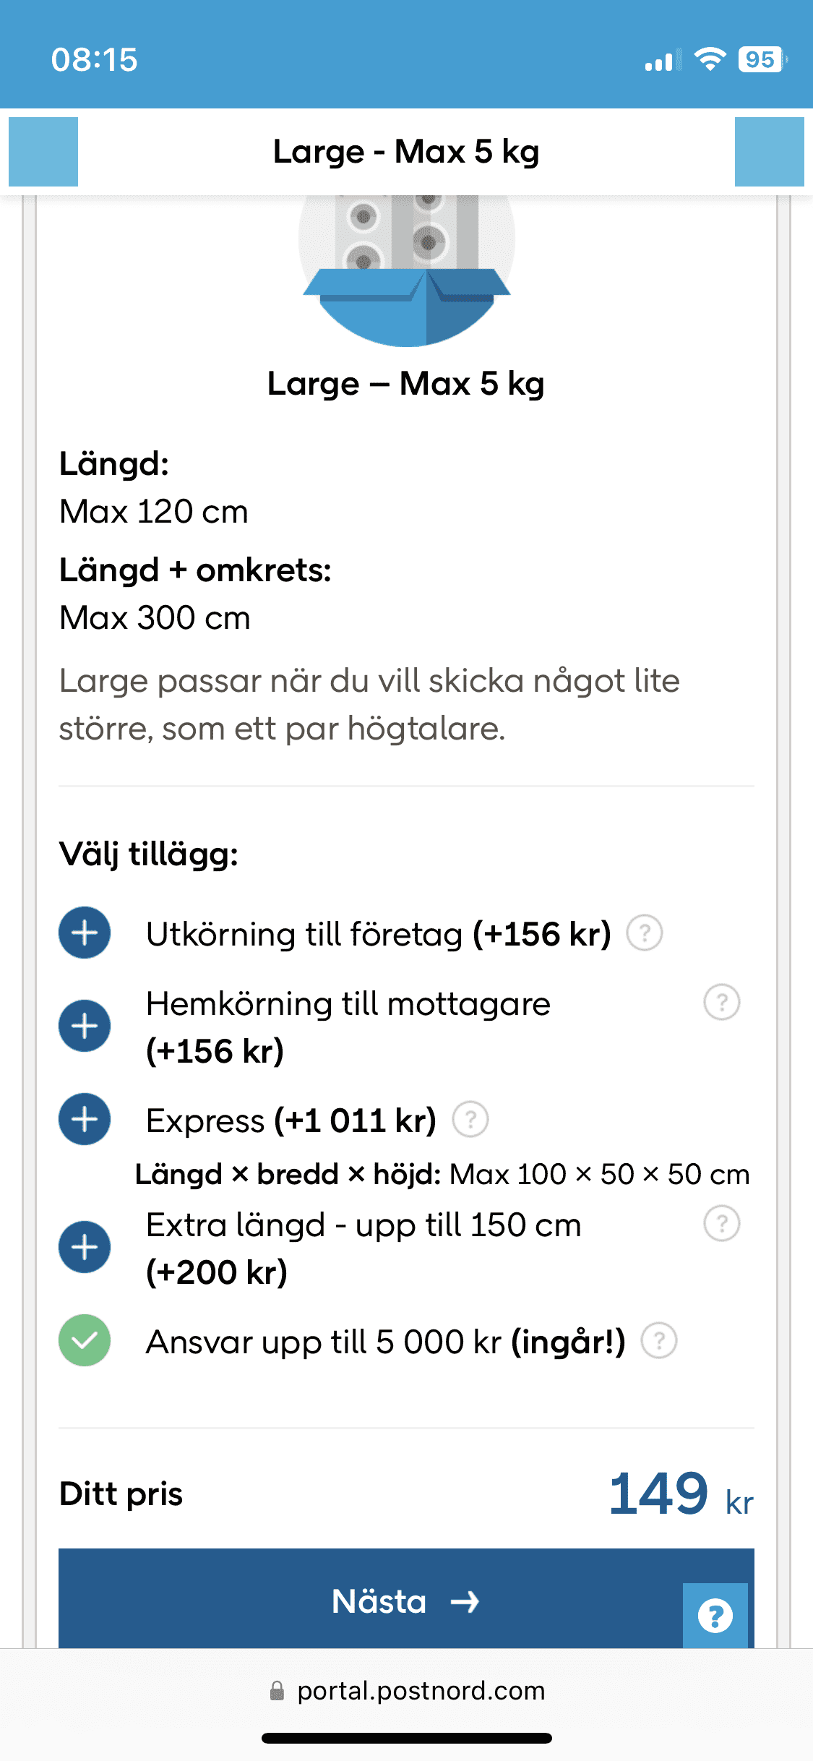This screenshot has width=813, height=1761.
Task: Show info about Ansvar upp till 5 000 kr
Action: click(x=659, y=1341)
